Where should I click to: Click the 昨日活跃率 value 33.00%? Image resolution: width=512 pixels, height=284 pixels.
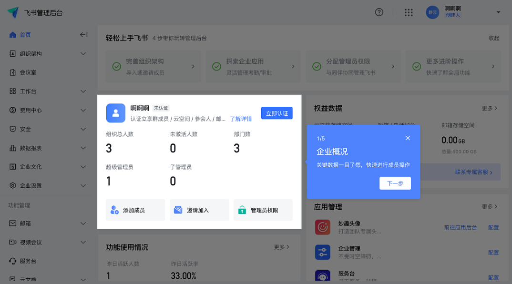(x=184, y=276)
